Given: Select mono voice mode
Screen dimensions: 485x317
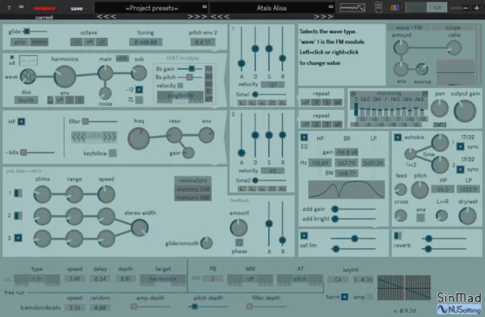Looking at the screenshot, I should pyautogui.click(x=39, y=42).
